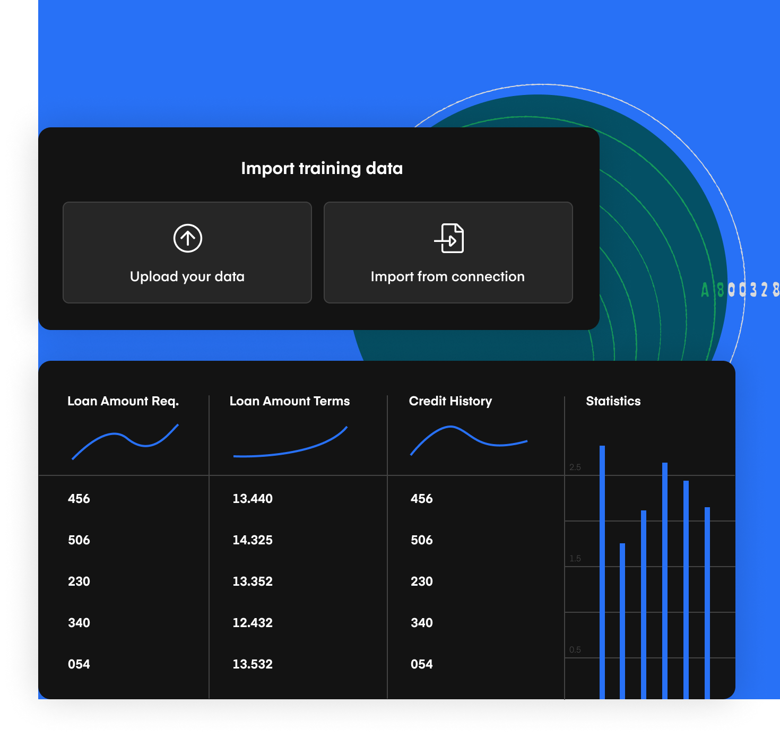Click the Upload your data button
The width and height of the screenshot is (780, 738).
(187, 253)
